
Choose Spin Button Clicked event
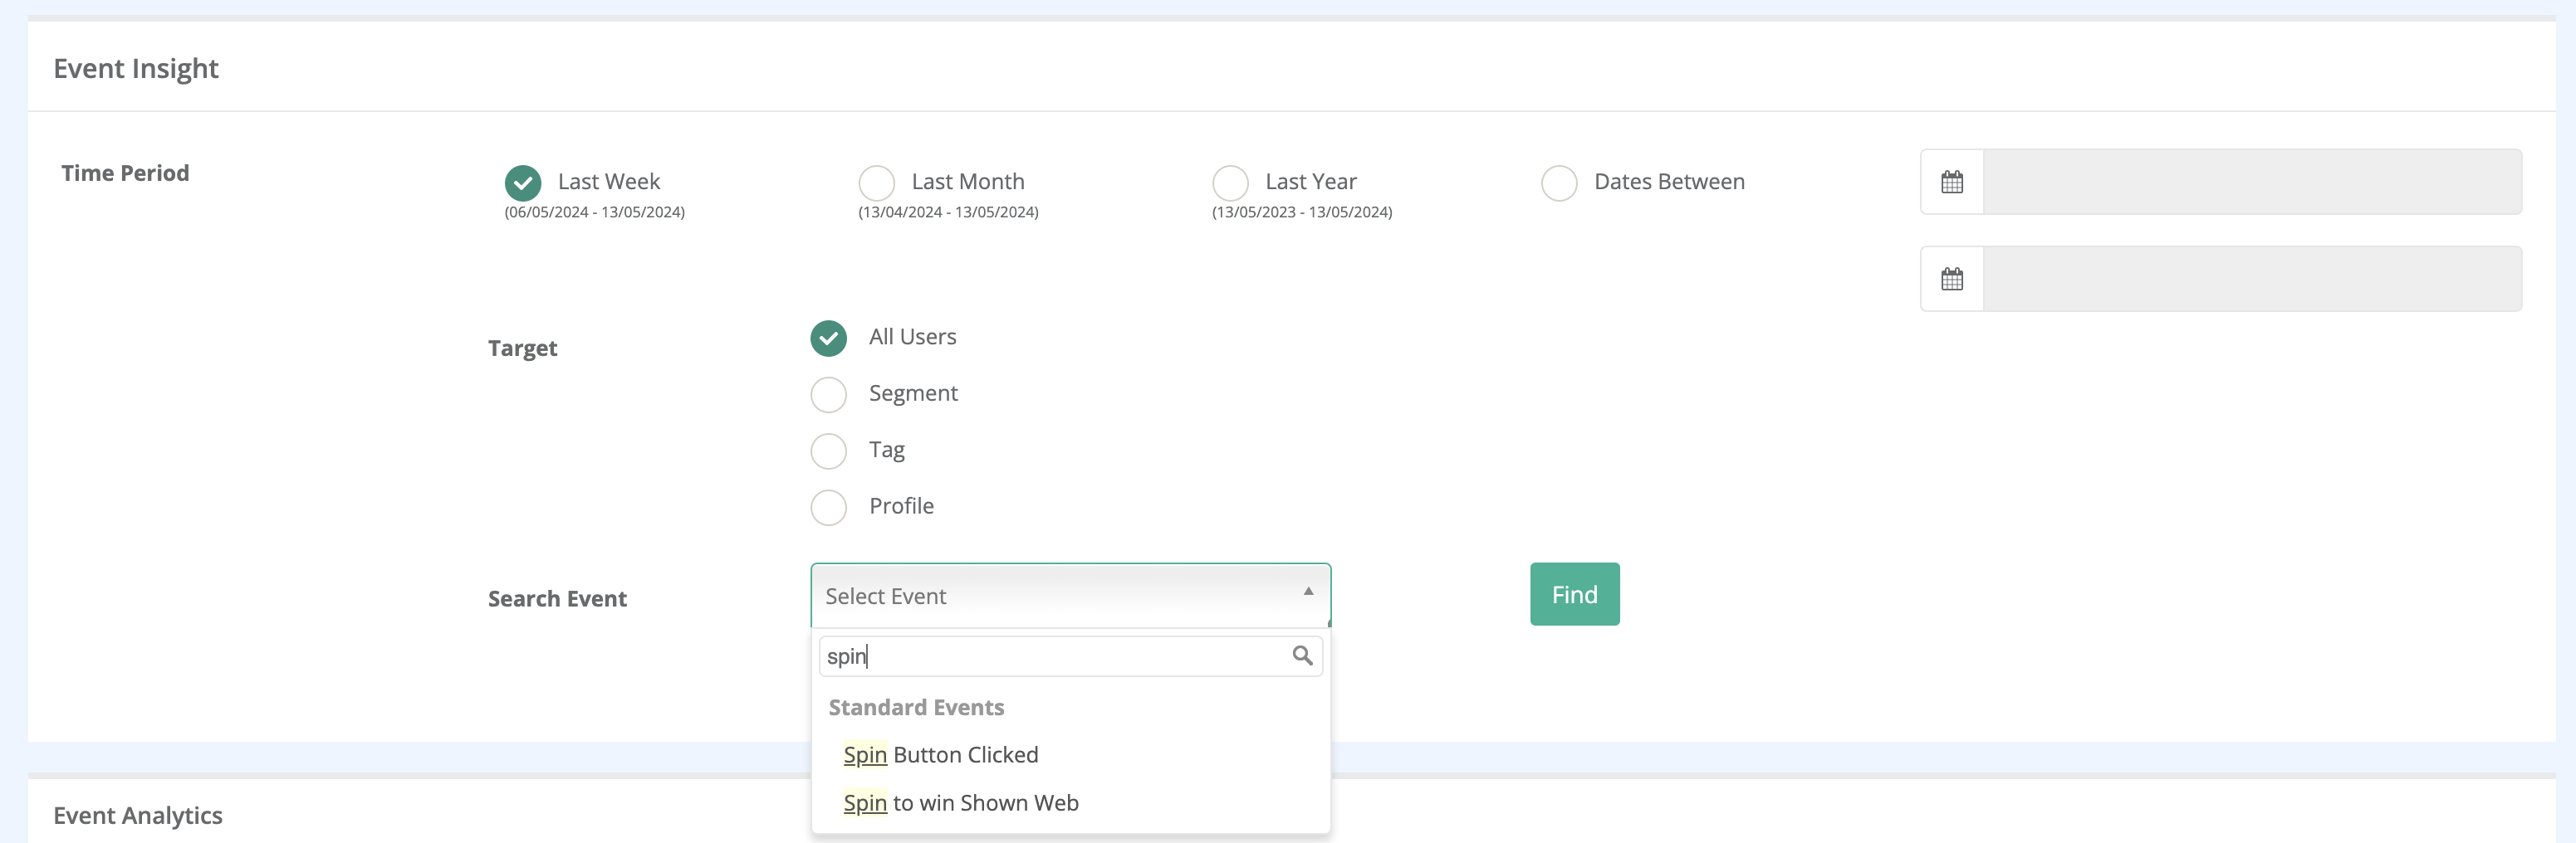(x=1070, y=755)
